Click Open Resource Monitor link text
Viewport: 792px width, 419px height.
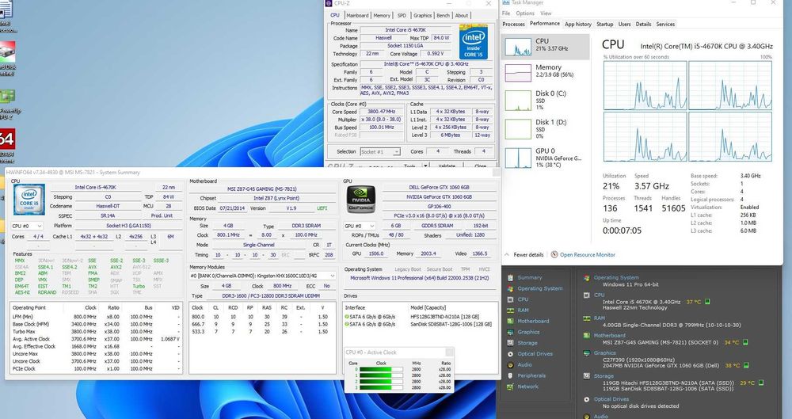tap(588, 255)
